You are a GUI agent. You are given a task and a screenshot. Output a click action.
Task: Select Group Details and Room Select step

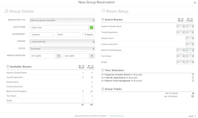pos(91,116)
